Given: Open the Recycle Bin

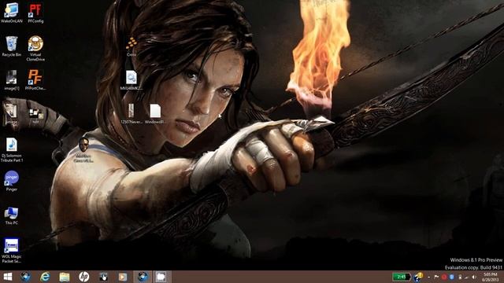Looking at the screenshot, I should coord(12,46).
